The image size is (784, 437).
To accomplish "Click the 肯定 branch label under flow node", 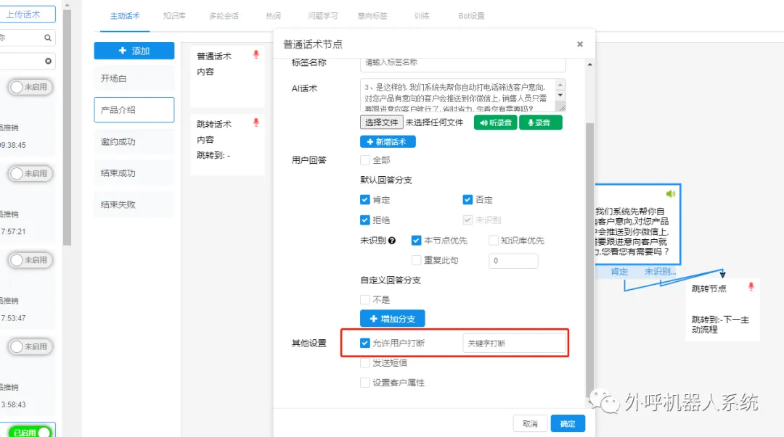I will [x=619, y=271].
